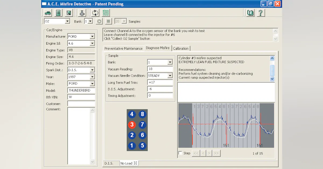Screen dimensions: 323x169
Task: Click the circular arrows refresh icon
Action: [95, 13]
